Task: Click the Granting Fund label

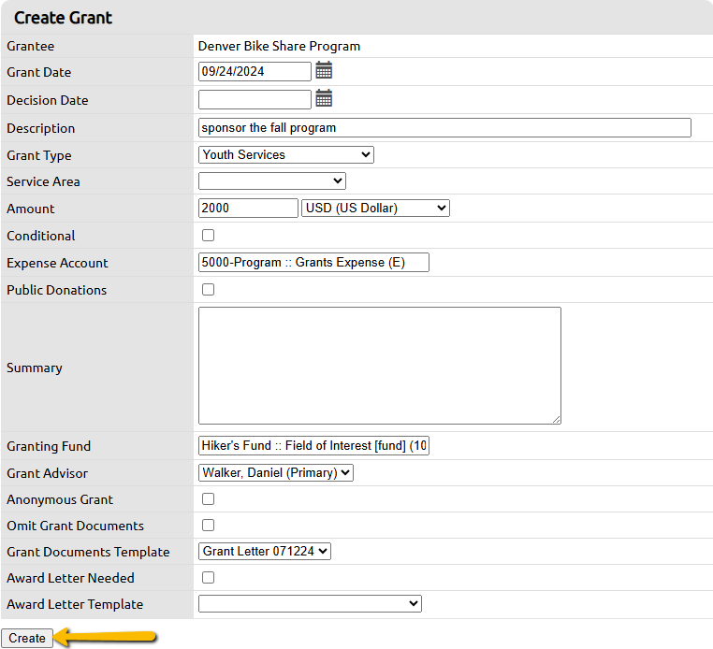Action: [49, 446]
